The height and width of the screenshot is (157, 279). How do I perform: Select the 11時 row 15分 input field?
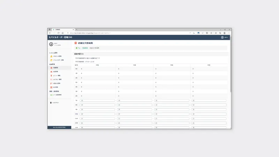[x=135, y=119]
